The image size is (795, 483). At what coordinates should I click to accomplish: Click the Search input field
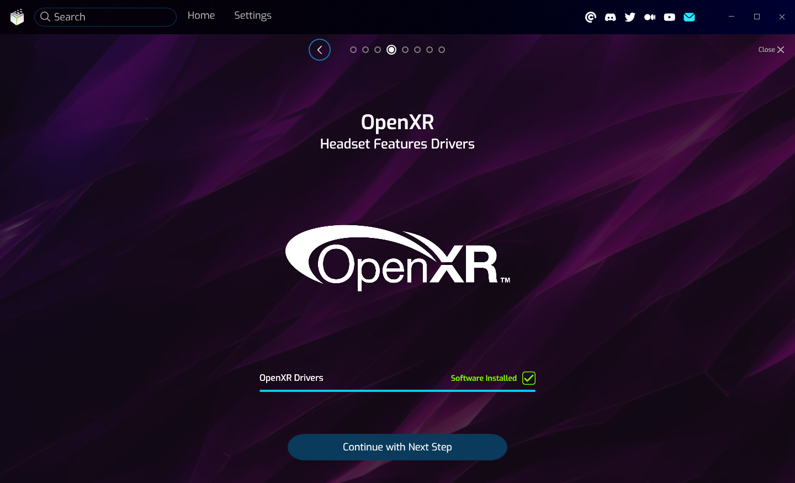105,17
